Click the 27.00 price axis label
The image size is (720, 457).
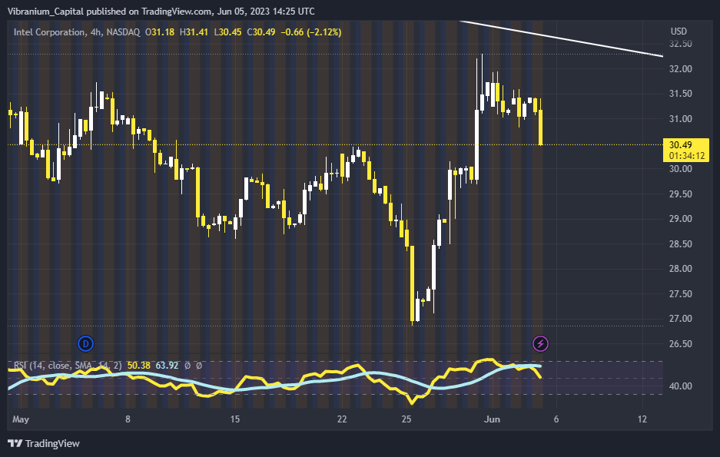(681, 319)
